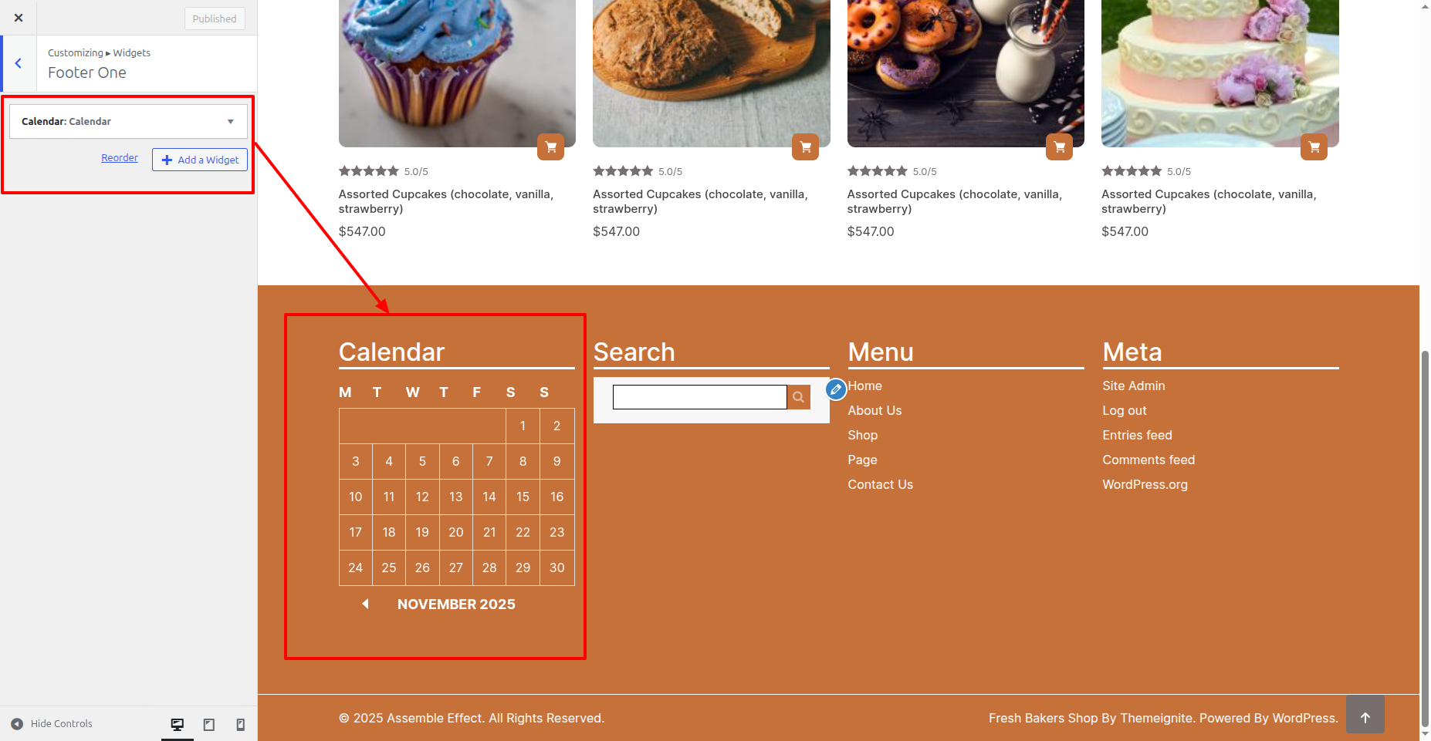Screen dimensions: 1431x741
Task: Click inside the footer search field
Action: pyautogui.click(x=699, y=397)
